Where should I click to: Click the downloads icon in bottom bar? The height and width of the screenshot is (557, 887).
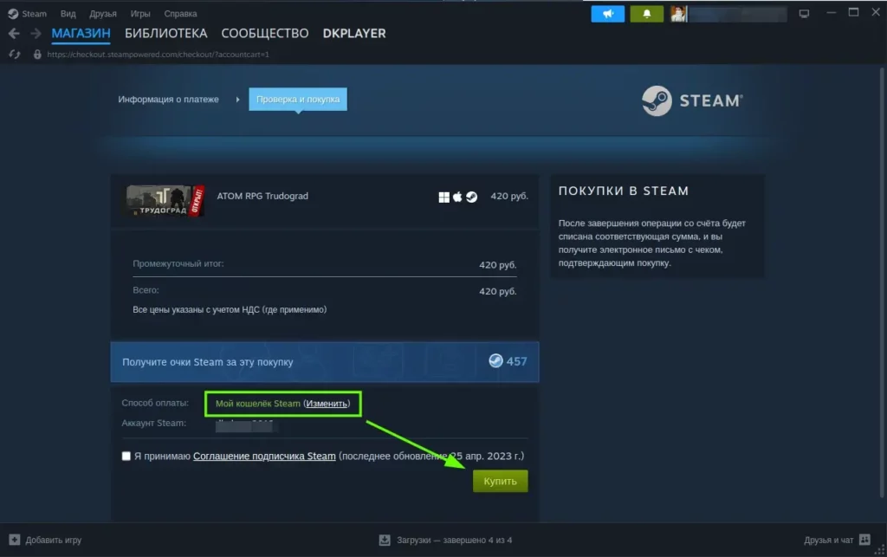point(385,540)
